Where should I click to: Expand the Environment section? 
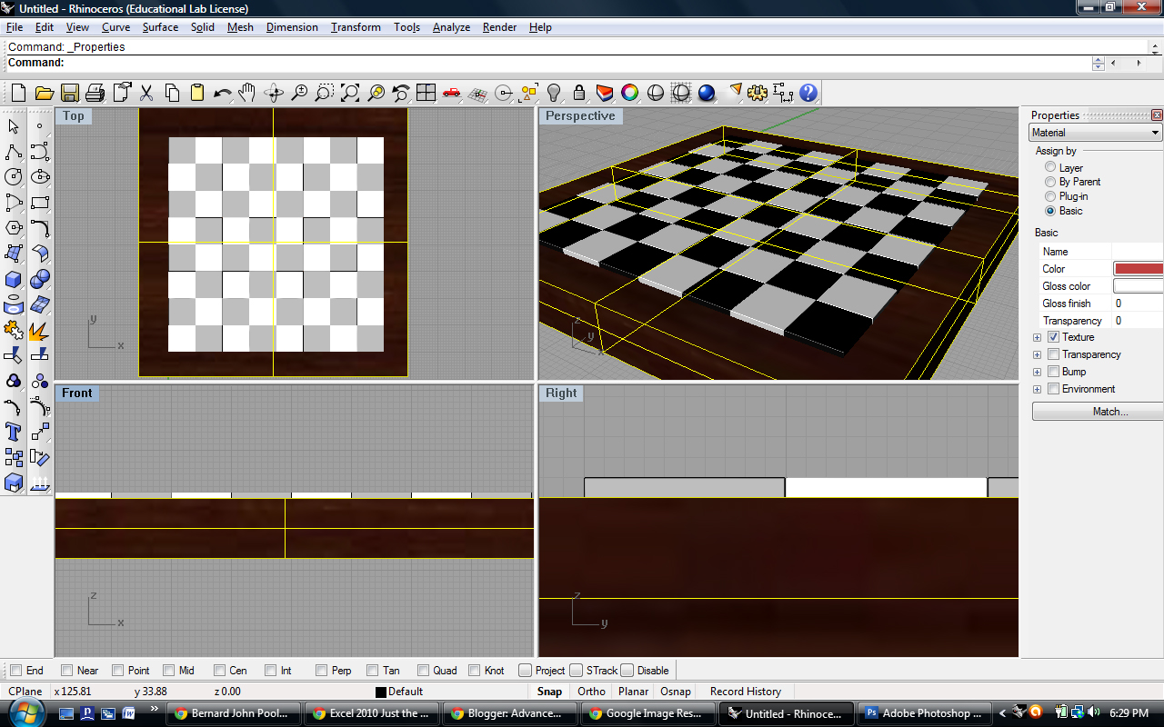point(1037,389)
